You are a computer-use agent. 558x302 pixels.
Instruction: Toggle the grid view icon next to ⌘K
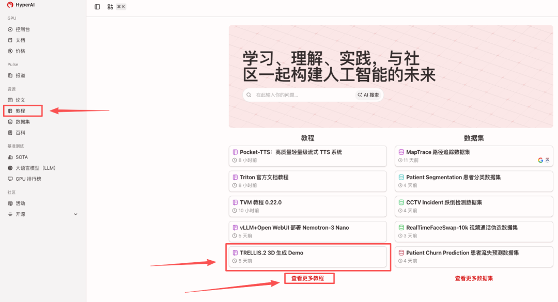[110, 7]
